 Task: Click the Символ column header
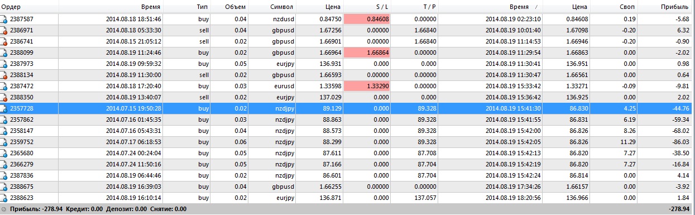[x=267, y=7]
